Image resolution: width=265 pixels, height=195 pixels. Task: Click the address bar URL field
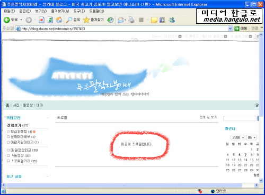click(123, 29)
